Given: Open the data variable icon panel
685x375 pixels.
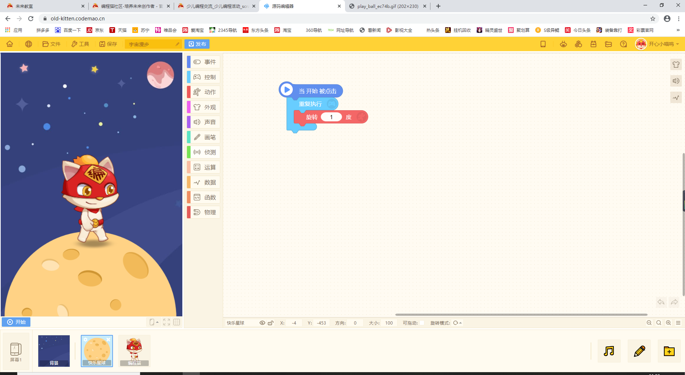Looking at the screenshot, I should pos(676,97).
